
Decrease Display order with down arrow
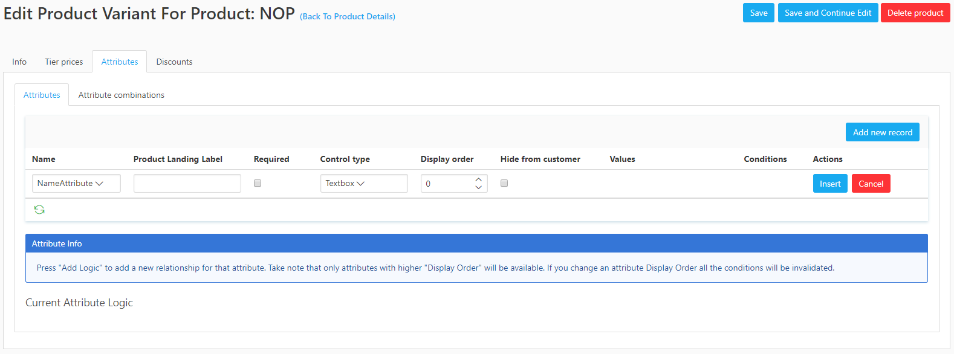pos(478,187)
